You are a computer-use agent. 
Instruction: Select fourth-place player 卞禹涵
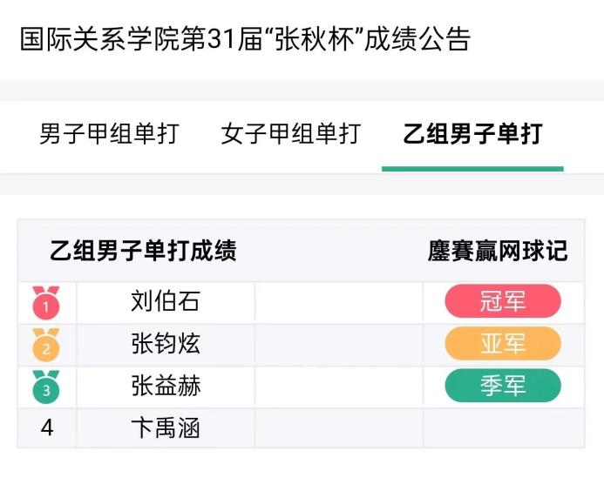click(166, 428)
